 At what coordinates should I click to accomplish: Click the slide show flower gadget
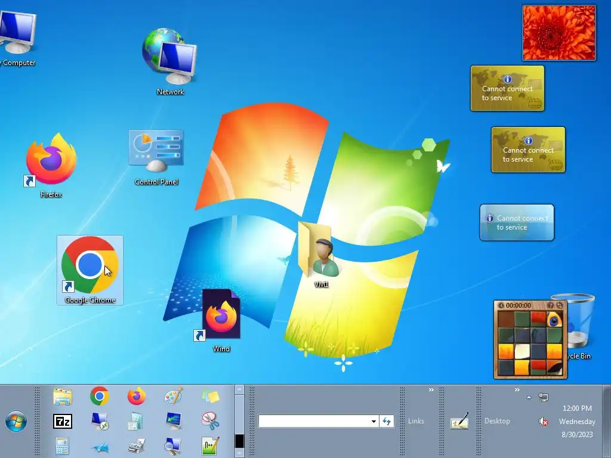pyautogui.click(x=559, y=33)
